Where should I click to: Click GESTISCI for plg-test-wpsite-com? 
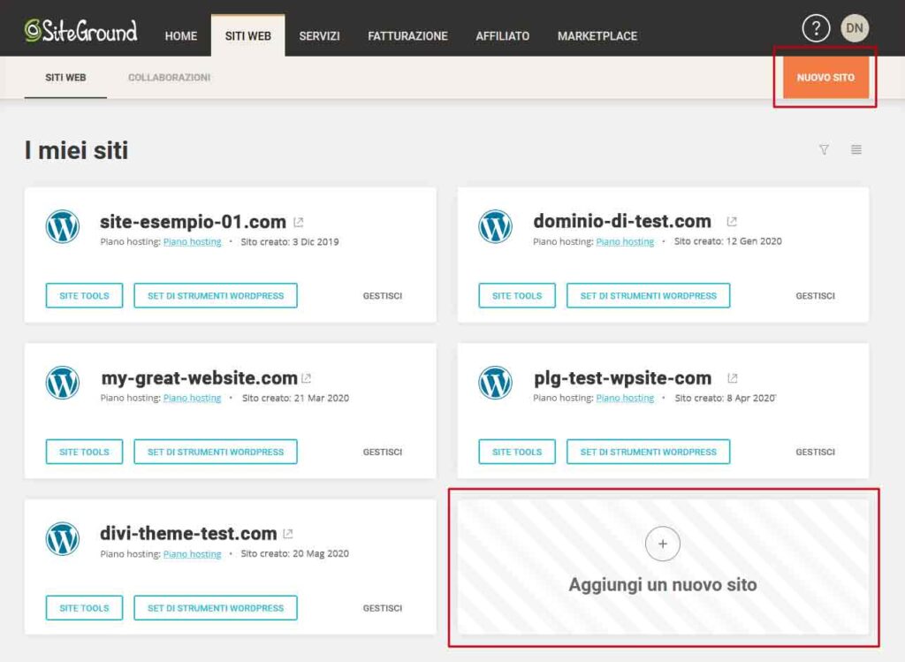click(815, 452)
